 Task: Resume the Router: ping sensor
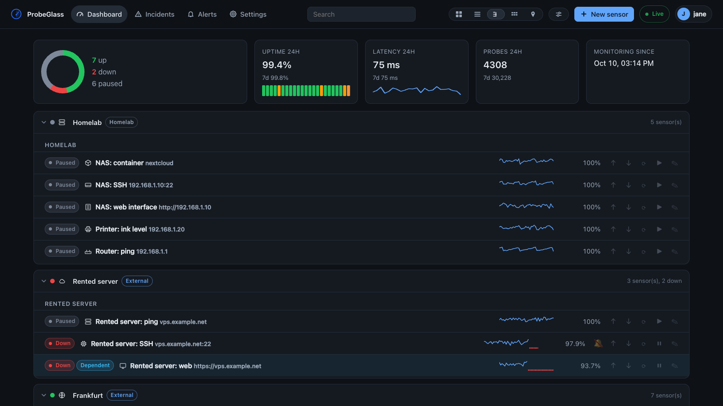click(659, 251)
